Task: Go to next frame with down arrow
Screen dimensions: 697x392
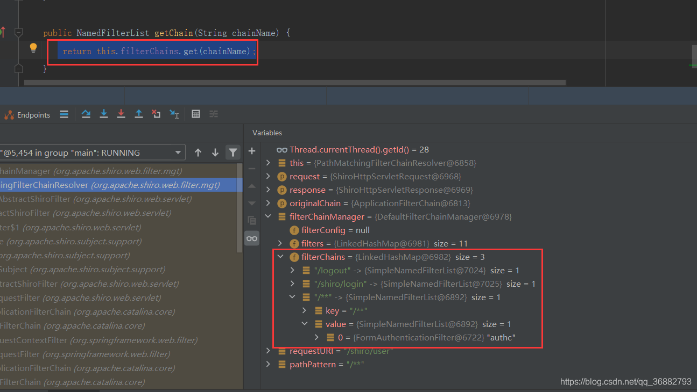Action: click(215, 153)
